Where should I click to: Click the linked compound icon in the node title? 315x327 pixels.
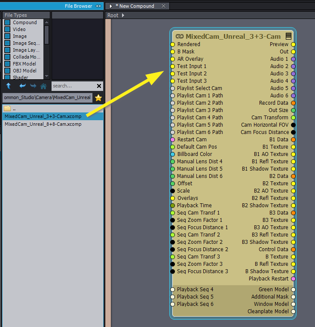180,37
